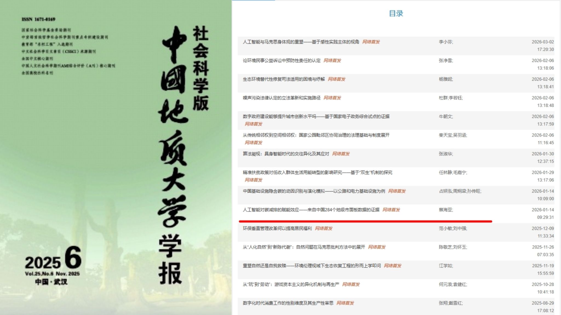Open article 人工智能与马克思身体观的重塑
The width and height of the screenshot is (561, 315).
[x=300, y=42]
